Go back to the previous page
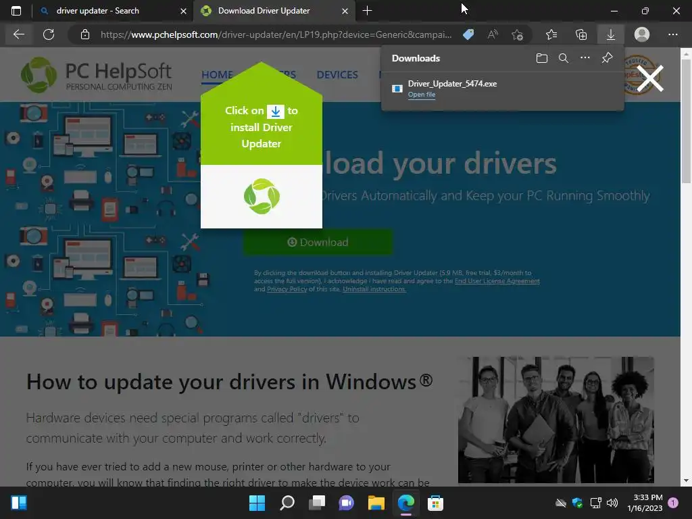This screenshot has width=692, height=519. 18,34
